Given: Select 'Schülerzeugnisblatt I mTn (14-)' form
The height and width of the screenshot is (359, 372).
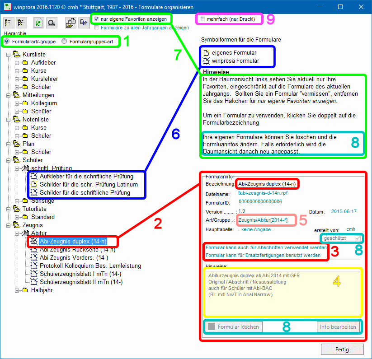Looking at the screenshot, I should [80, 274].
